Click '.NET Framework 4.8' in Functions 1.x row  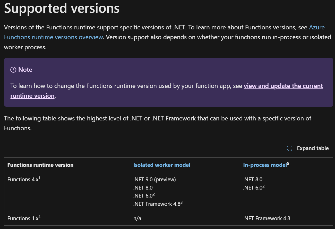click(267, 218)
